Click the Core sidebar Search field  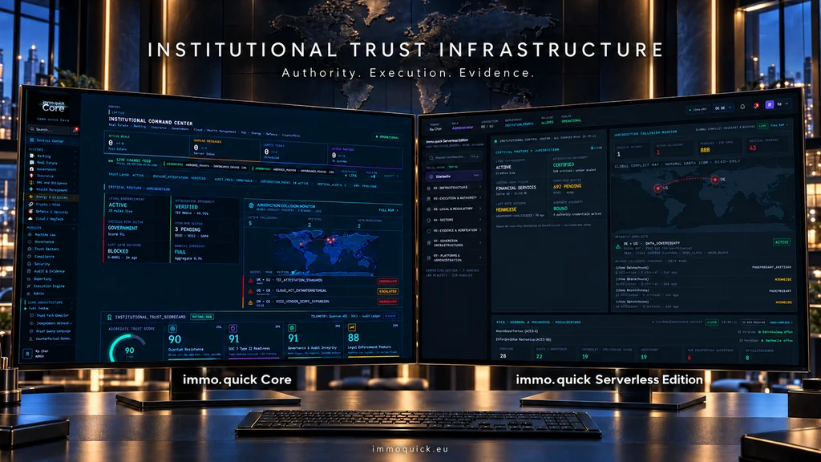coord(49,131)
